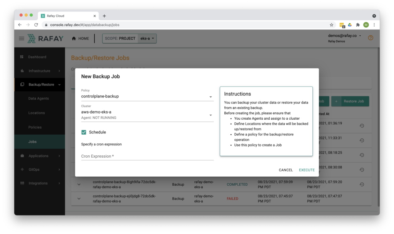Image resolution: width=394 pixels, height=234 pixels.
Task: Go back in browser history
Action: tap(20, 25)
